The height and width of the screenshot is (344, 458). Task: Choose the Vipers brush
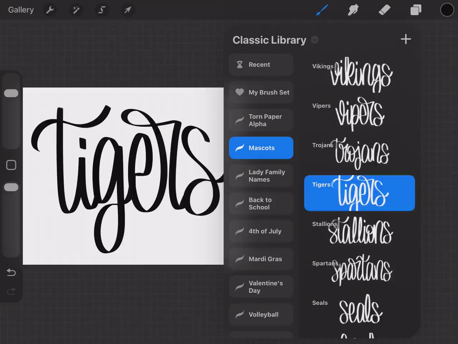pos(359,114)
